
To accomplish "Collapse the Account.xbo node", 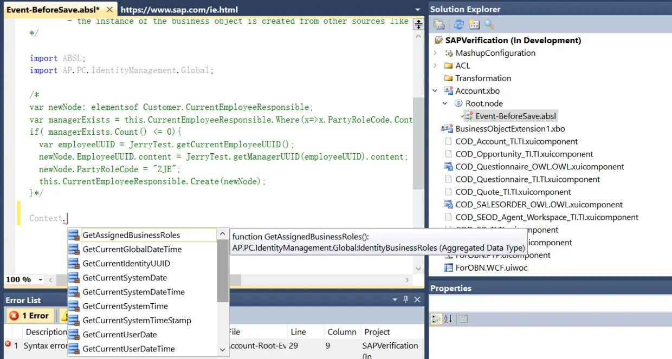I will tap(435, 91).
